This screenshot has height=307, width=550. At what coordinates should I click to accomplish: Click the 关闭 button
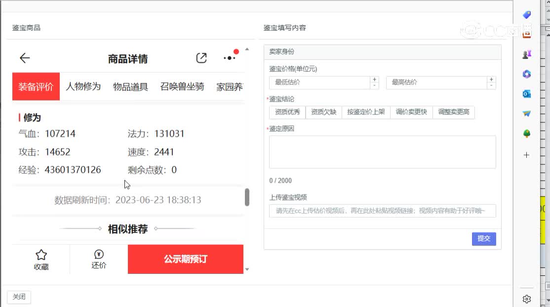coord(19,297)
